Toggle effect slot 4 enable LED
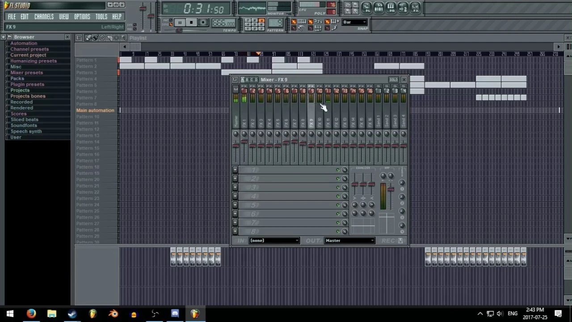The width and height of the screenshot is (572, 322). click(338, 196)
